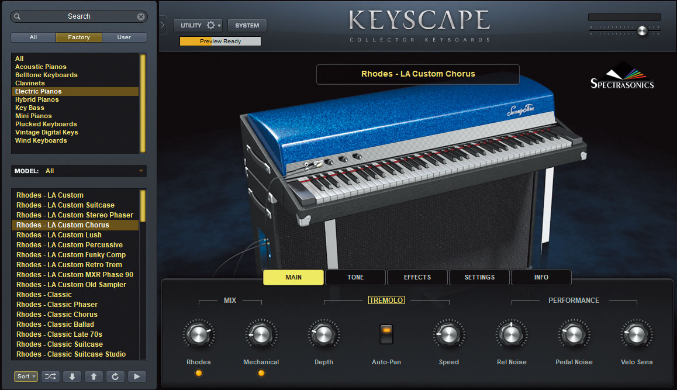Load Rhodes - Classic Late 70s patch
Image resolution: width=677 pixels, height=390 pixels.
point(75,334)
